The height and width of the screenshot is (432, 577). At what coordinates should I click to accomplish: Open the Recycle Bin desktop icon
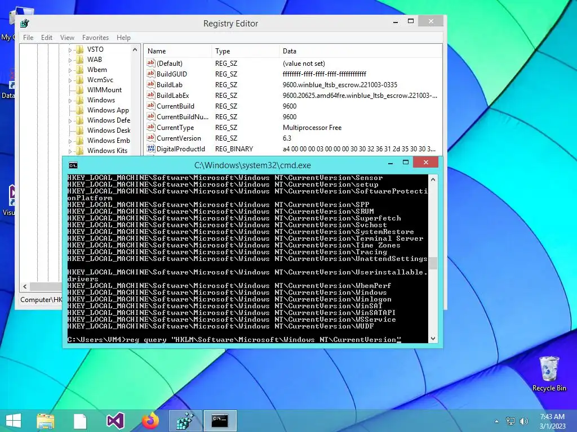coord(549,374)
